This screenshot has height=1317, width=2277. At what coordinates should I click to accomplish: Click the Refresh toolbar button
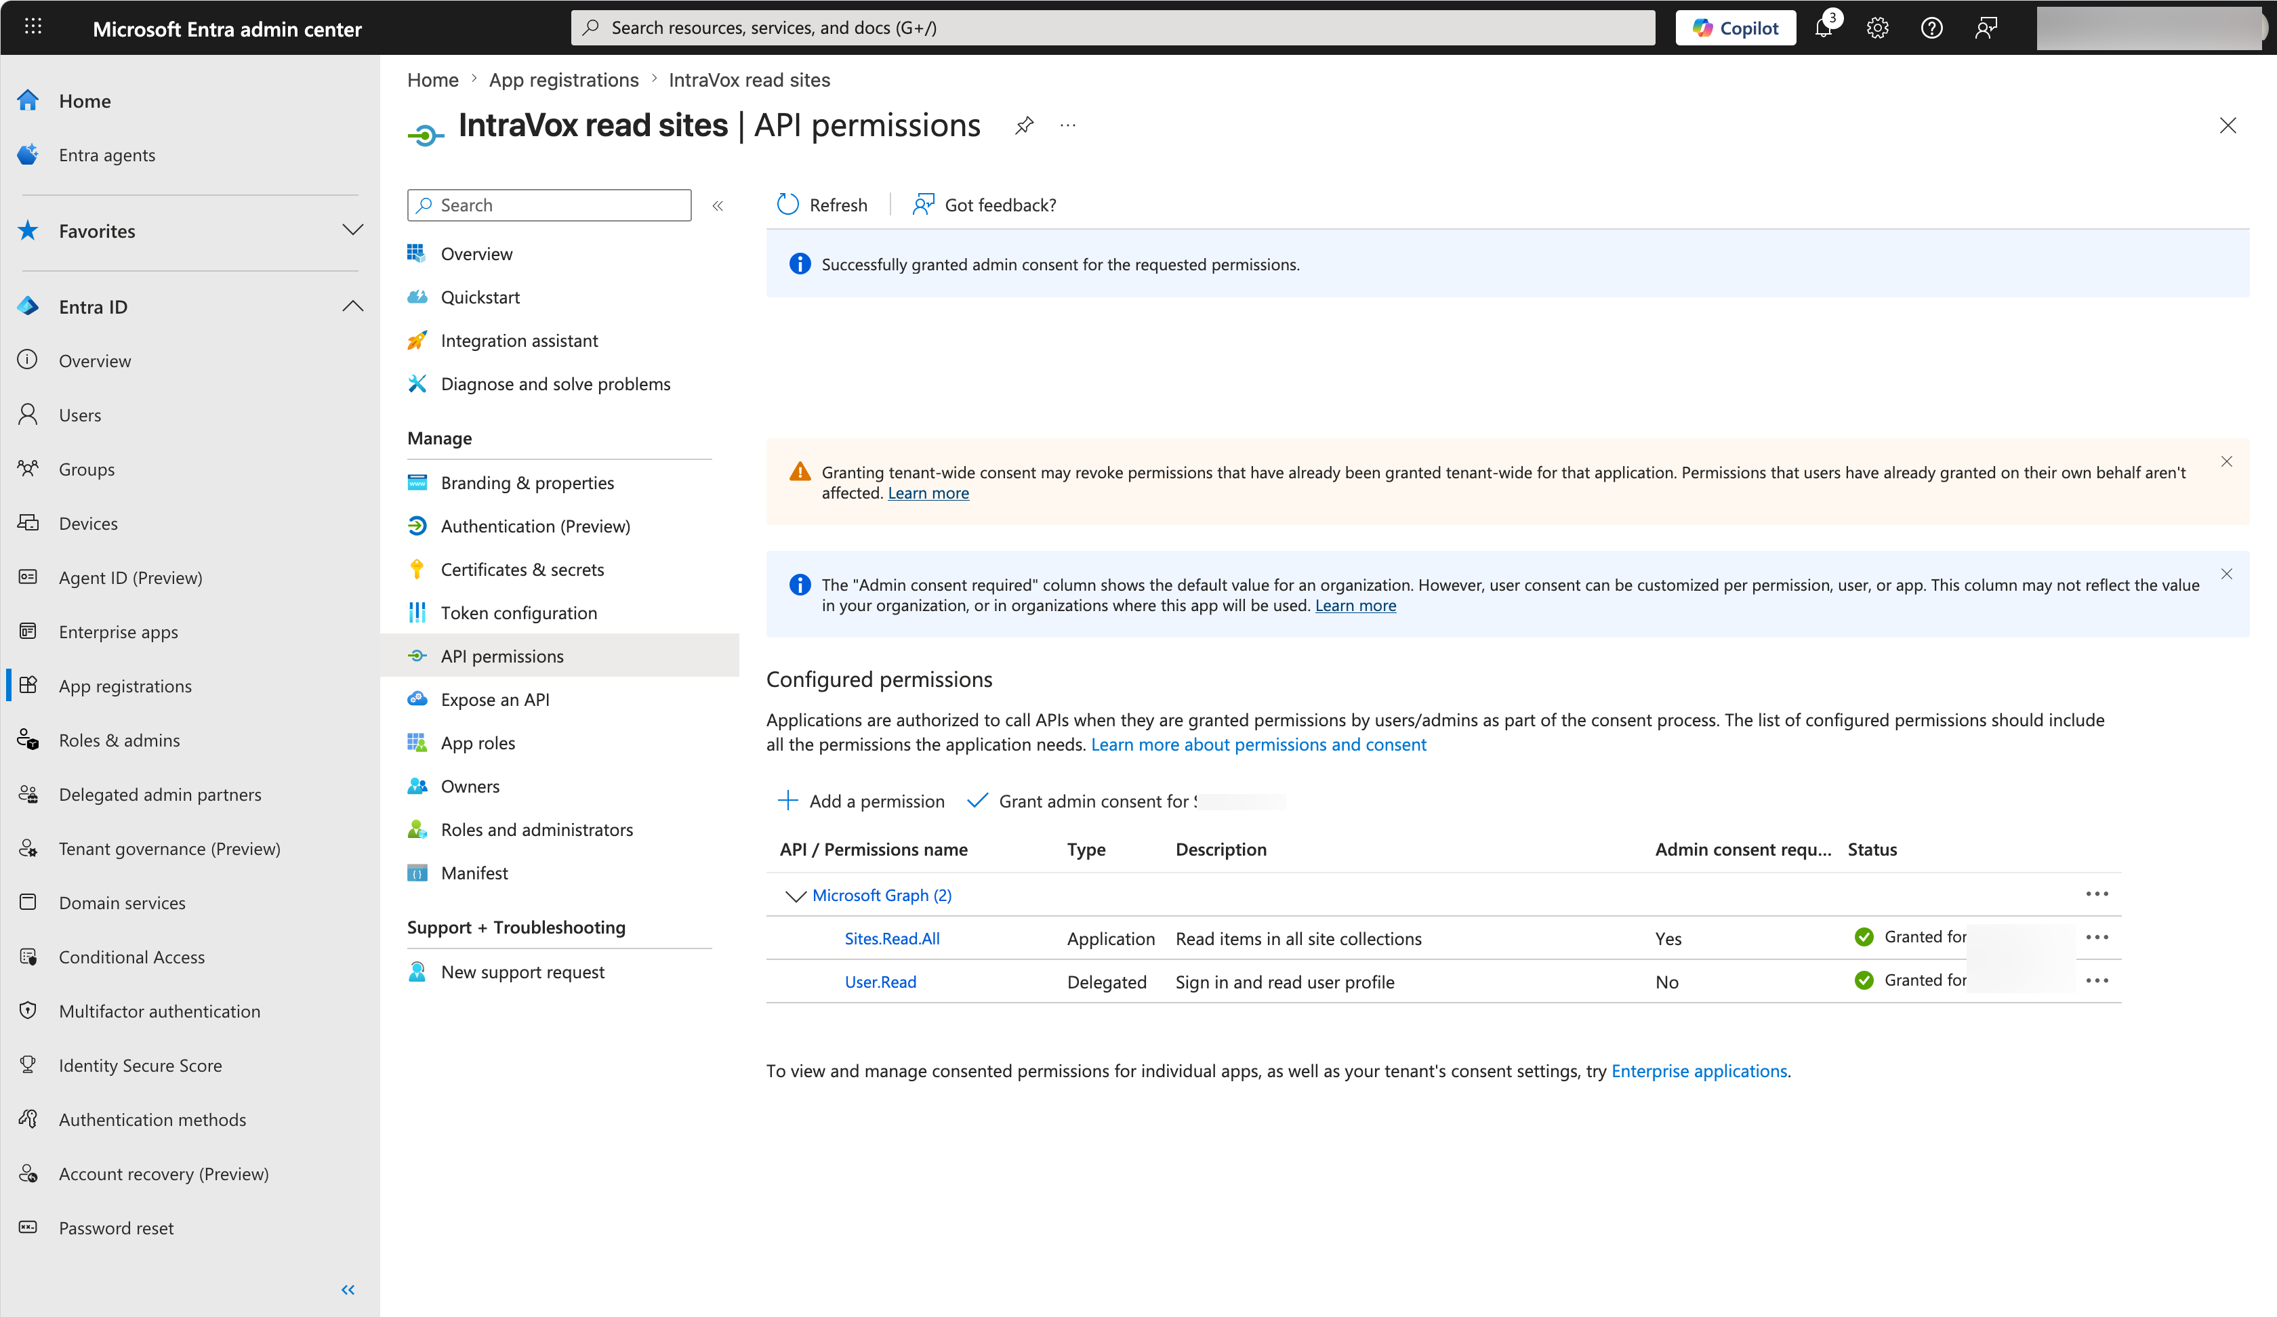(821, 205)
